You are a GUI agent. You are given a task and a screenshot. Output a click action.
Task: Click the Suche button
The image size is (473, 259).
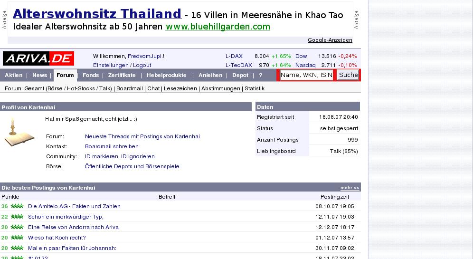click(348, 75)
